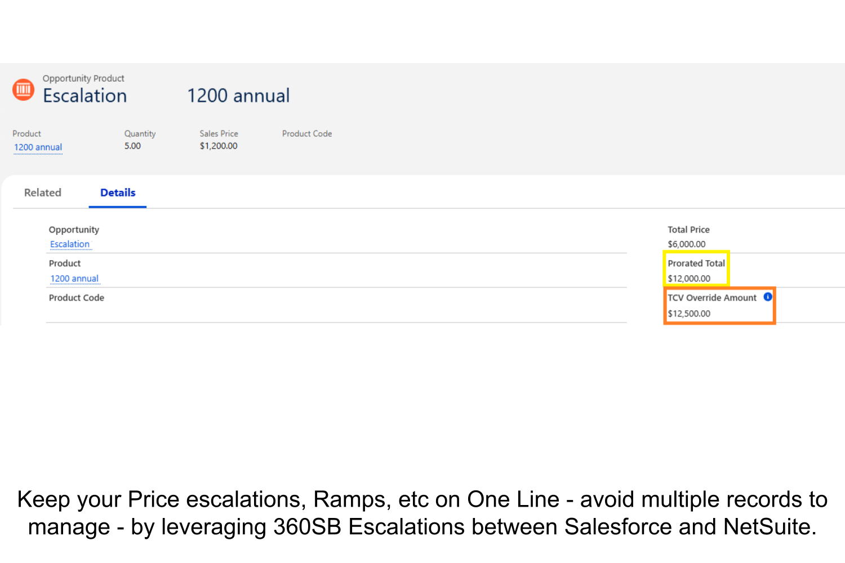845x563 pixels.
Task: Open the 1200 annual link under Details
Action: coord(74,279)
